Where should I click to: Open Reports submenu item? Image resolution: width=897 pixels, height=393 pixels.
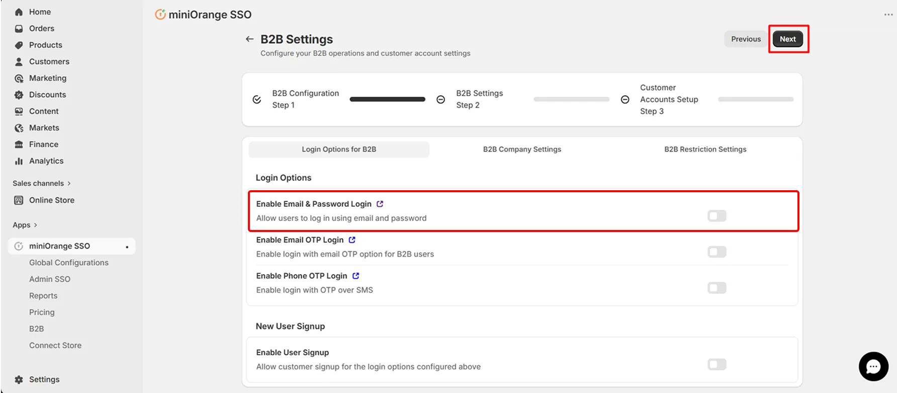43,296
